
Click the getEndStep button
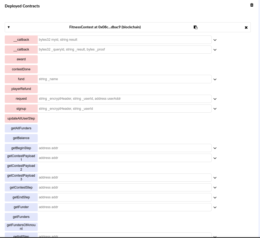tap(21, 197)
